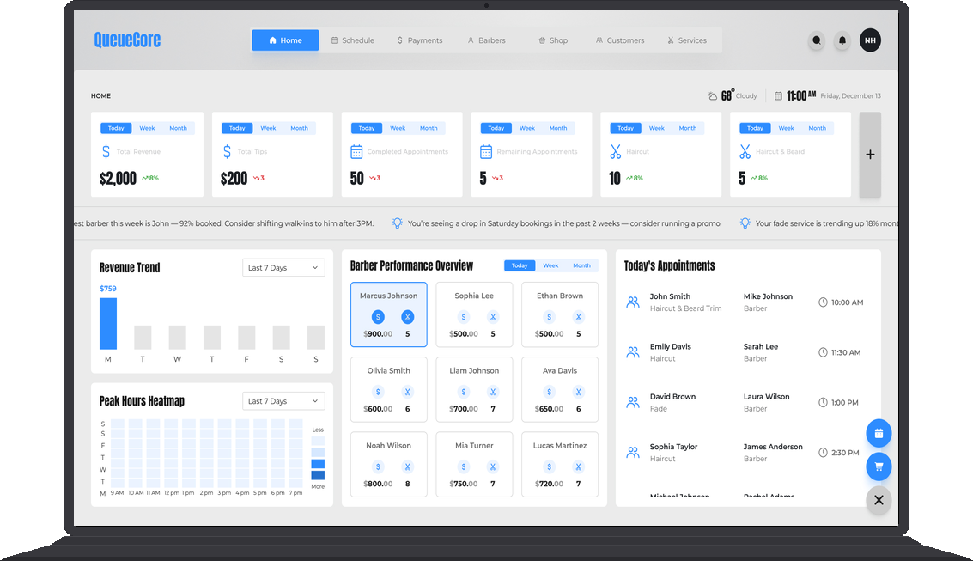
Task: Navigate to the Barbers tab
Action: tap(486, 40)
